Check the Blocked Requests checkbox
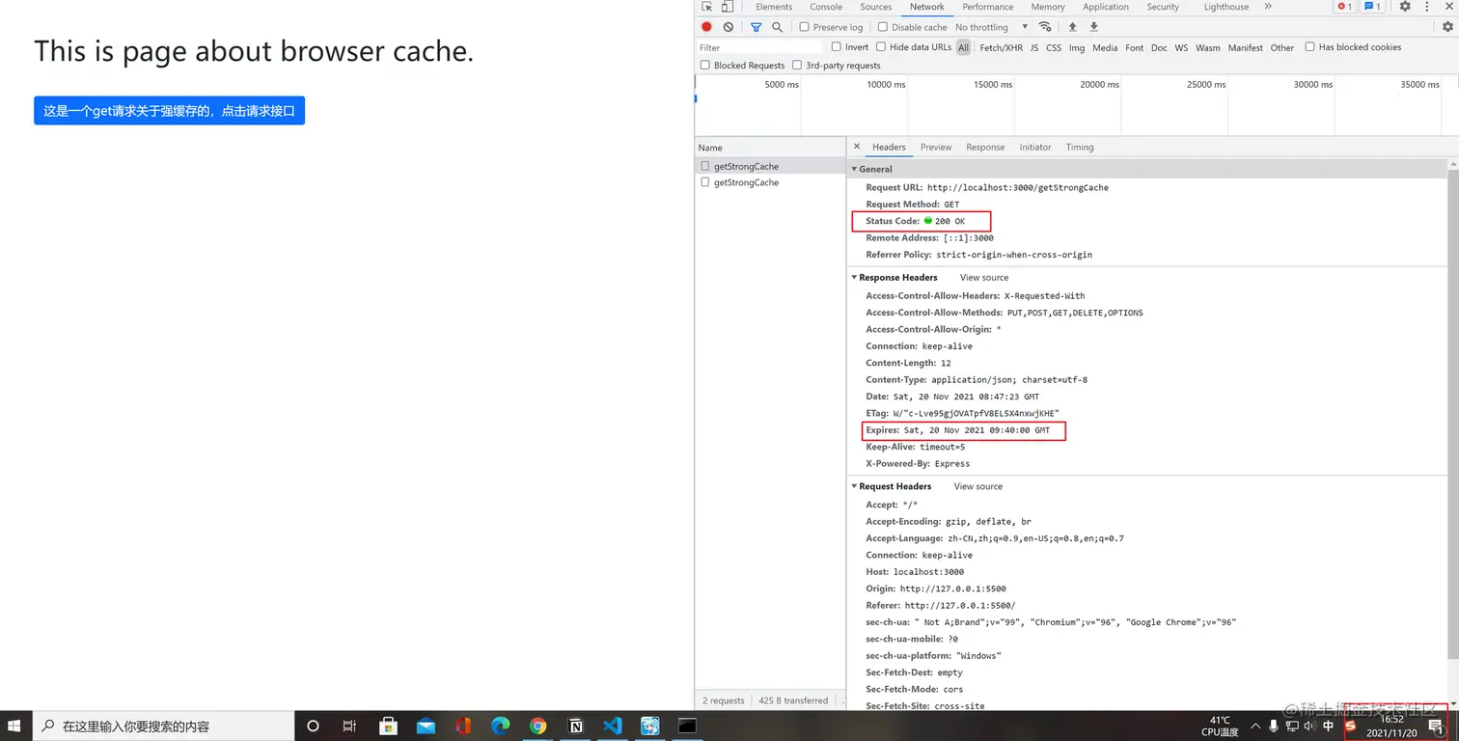Viewport: 1459px width, 741px height. pyautogui.click(x=705, y=65)
